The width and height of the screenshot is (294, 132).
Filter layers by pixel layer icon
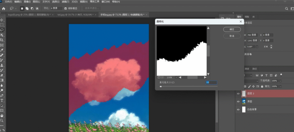[x=257, y=75]
